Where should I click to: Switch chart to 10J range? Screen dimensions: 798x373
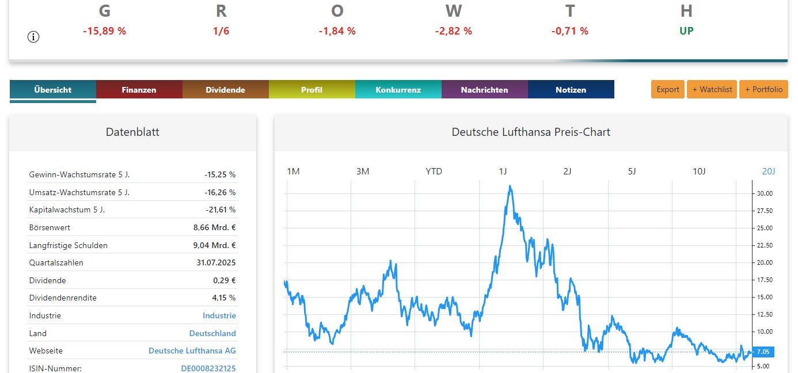pos(699,171)
